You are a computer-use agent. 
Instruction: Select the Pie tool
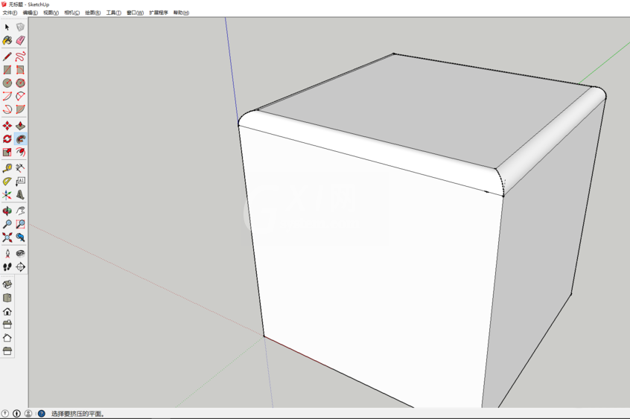pyautogui.click(x=21, y=109)
